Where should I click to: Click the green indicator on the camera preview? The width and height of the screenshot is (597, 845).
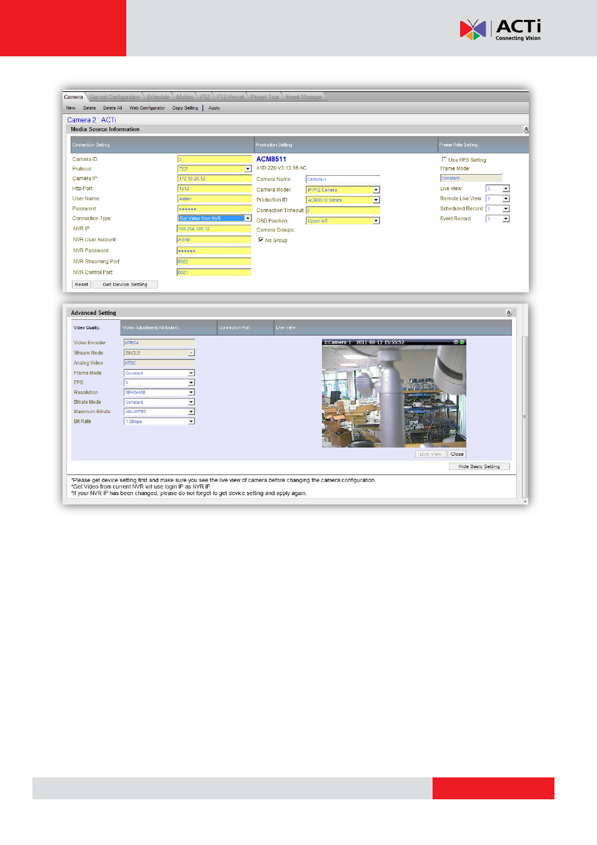tap(462, 342)
